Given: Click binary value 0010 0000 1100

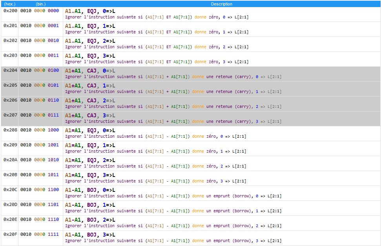Looking at the screenshot, I should (x=40, y=190).
